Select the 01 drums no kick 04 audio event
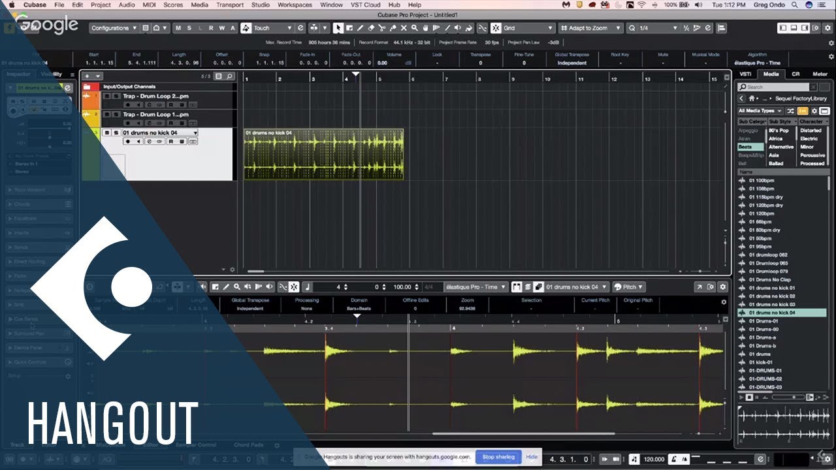Image resolution: width=836 pixels, height=470 pixels. (323, 154)
